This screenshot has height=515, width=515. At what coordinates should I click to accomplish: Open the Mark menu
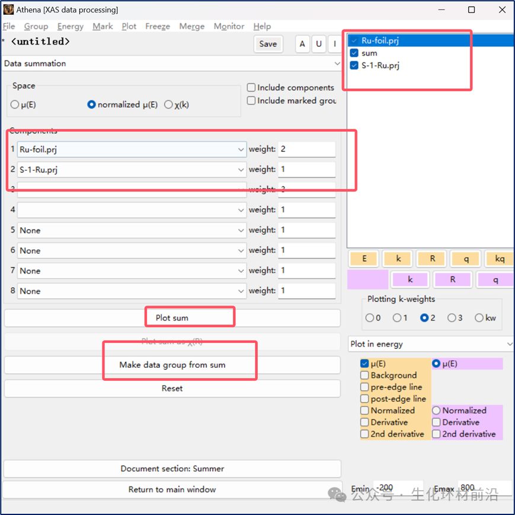(103, 26)
